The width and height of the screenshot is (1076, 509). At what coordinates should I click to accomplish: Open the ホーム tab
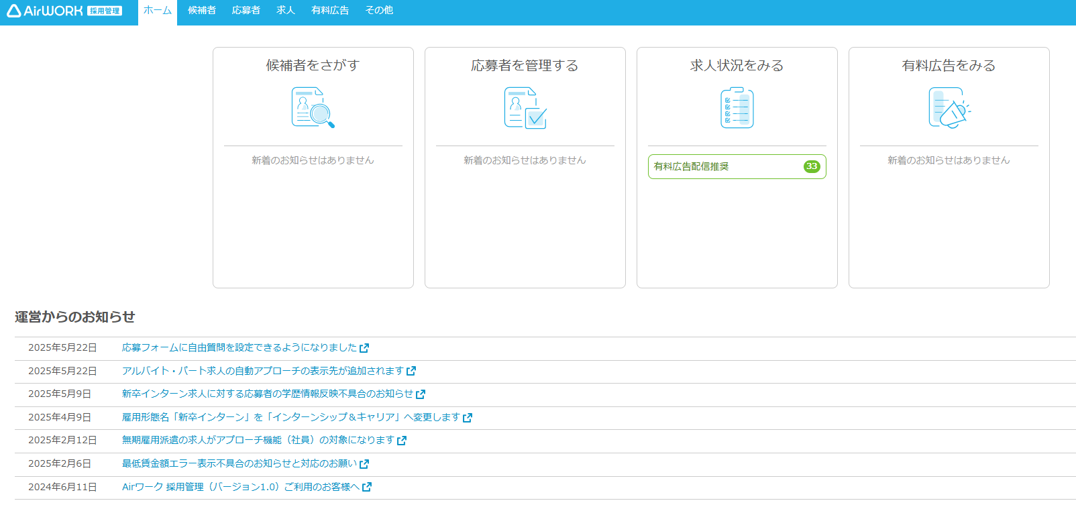[x=158, y=11]
